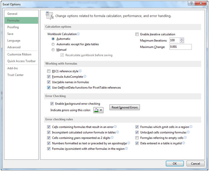
Task: Open the Advanced options category
Action: tap(21, 47)
